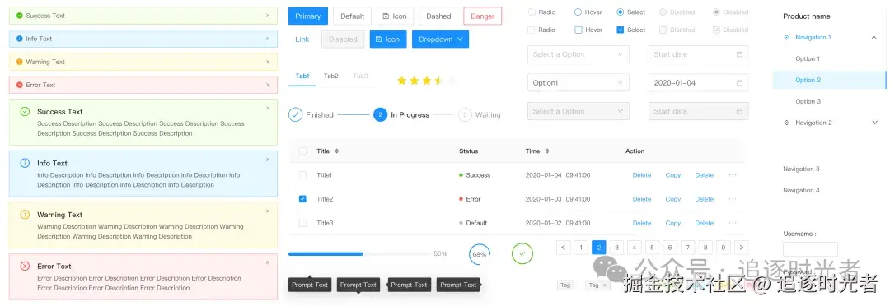Screen dimensions: 890x306
Task: Open Navigation 4 menu item
Action: [802, 190]
